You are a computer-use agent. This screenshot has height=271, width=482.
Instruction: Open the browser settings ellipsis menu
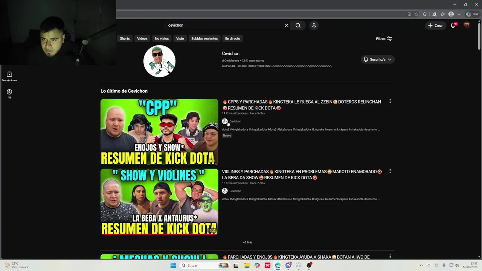(x=459, y=14)
